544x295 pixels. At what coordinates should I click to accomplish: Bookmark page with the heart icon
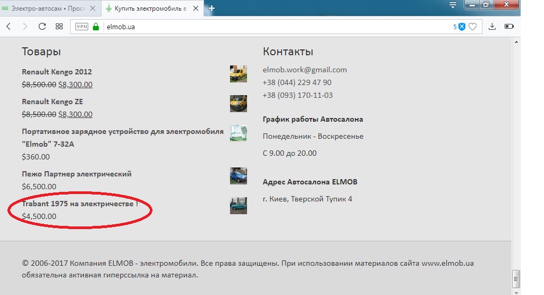coord(472,27)
